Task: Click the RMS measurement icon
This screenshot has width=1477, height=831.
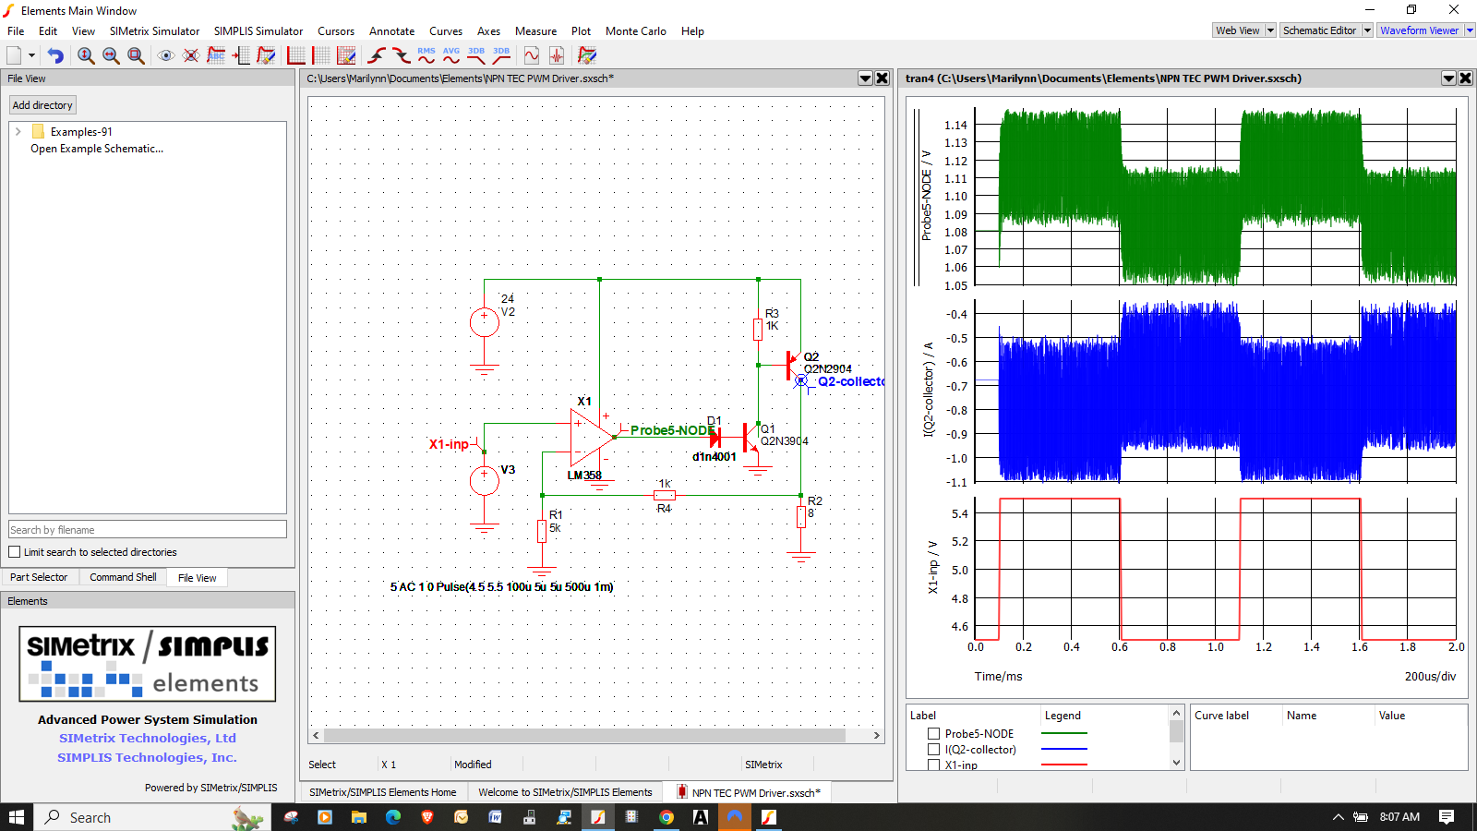Action: pyautogui.click(x=426, y=55)
